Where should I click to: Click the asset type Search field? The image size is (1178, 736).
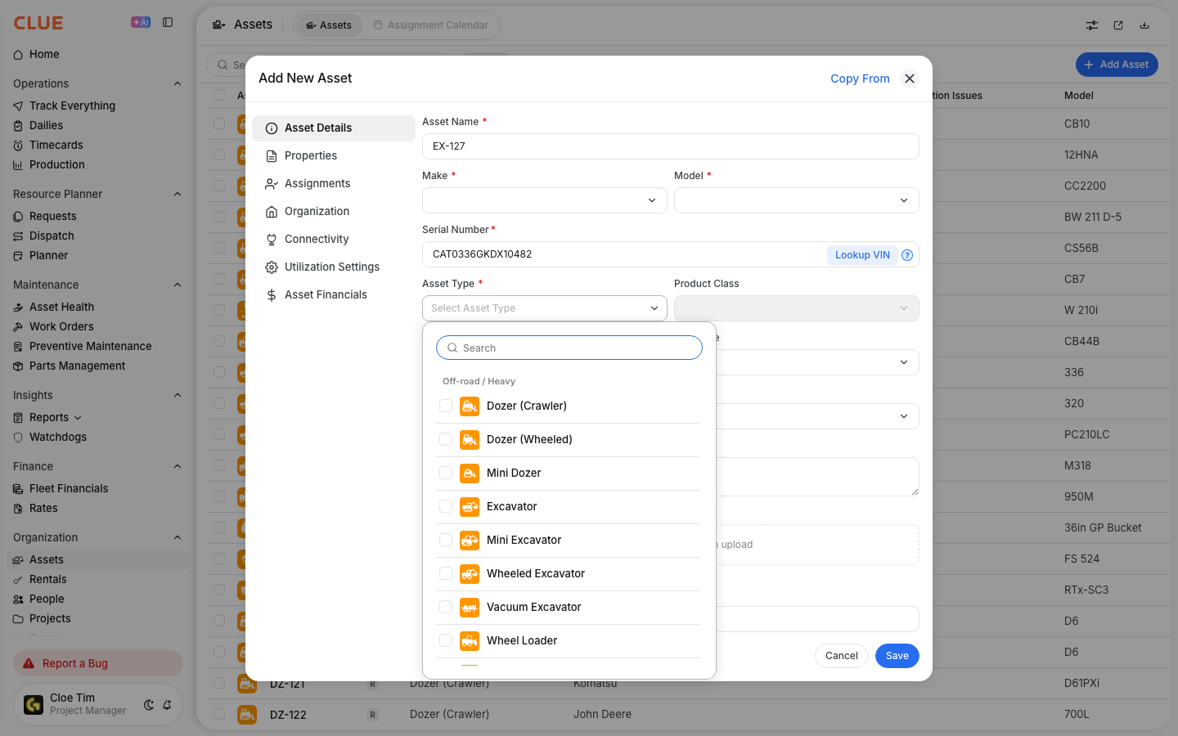coord(569,348)
